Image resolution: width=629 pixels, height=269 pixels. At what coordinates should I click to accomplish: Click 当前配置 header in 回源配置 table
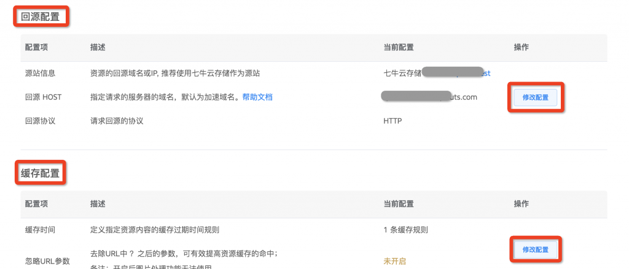pyautogui.click(x=399, y=47)
